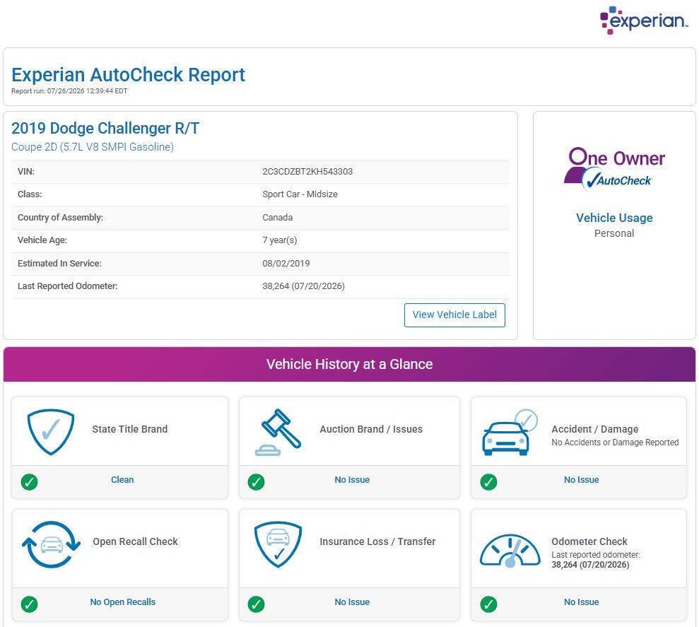Click the No Open Recalls link
Image resolution: width=699 pixels, height=627 pixels.
pyautogui.click(x=122, y=602)
